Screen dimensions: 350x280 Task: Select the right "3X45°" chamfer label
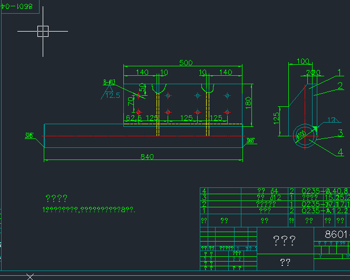click(250, 141)
